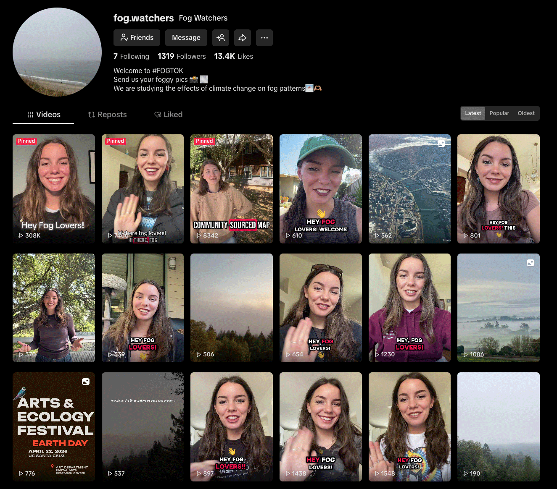This screenshot has width=557, height=489.
Task: Send a message via Message button
Action: pyautogui.click(x=186, y=38)
